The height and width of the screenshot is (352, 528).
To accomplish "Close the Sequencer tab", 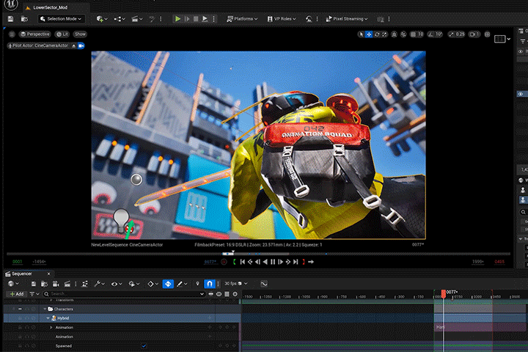I will pos(48,274).
